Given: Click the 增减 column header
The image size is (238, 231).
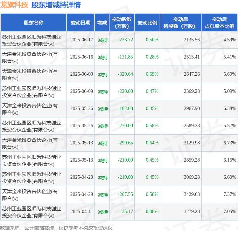Looking at the screenshot, I should coord(102,23).
